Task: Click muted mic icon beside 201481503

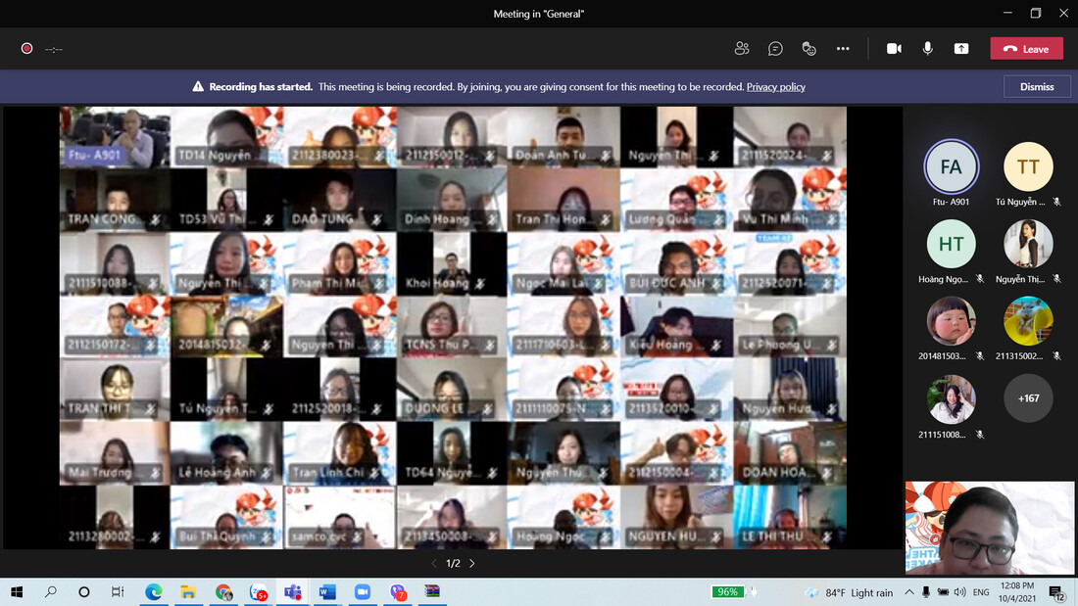Action: click(980, 356)
